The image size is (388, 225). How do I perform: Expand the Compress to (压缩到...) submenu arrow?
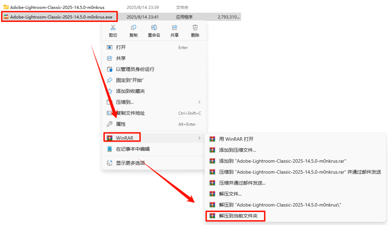pyautogui.click(x=199, y=102)
